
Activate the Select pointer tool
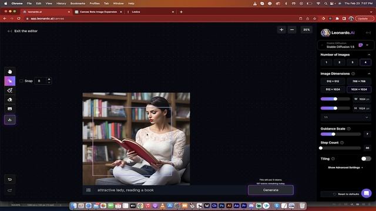coord(10,81)
